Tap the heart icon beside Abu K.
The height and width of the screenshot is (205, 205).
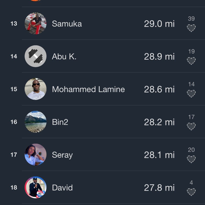(191, 61)
